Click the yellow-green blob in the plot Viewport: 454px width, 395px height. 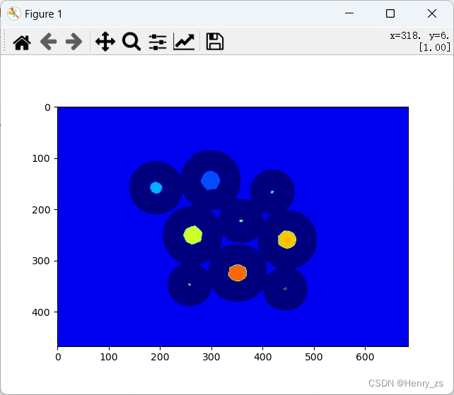pyautogui.click(x=193, y=235)
